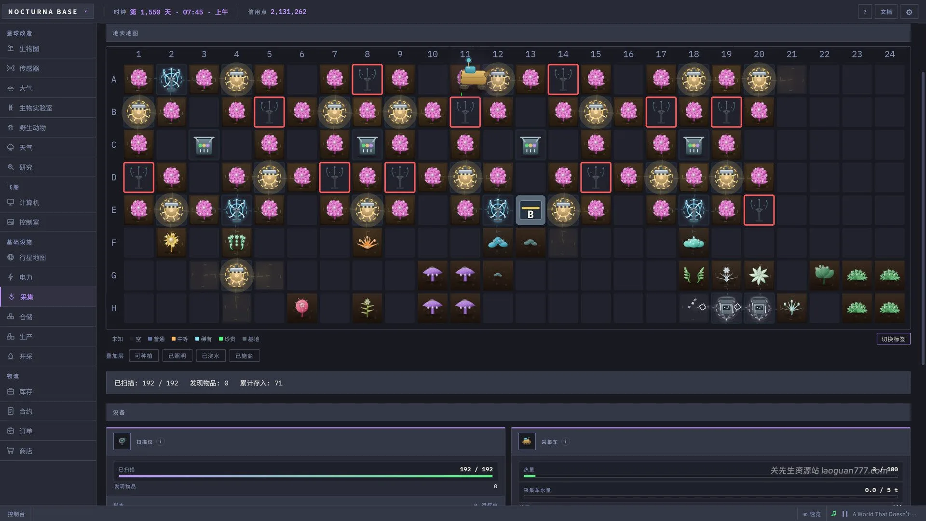Viewport: 926px width, 521px height.
Task: Click the 切换标签 button
Action: click(893, 339)
